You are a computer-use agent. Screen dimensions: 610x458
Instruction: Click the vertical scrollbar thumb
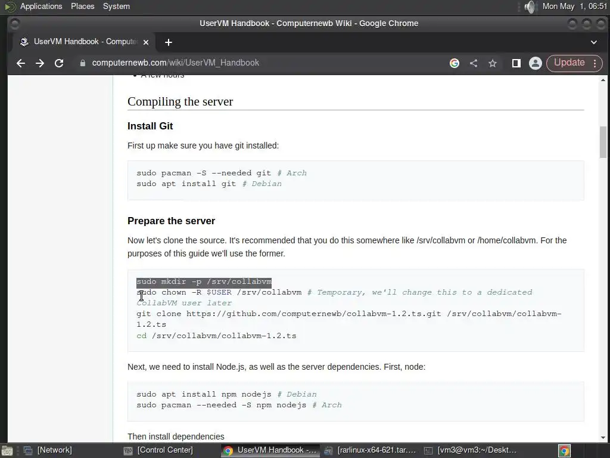pos(603,142)
